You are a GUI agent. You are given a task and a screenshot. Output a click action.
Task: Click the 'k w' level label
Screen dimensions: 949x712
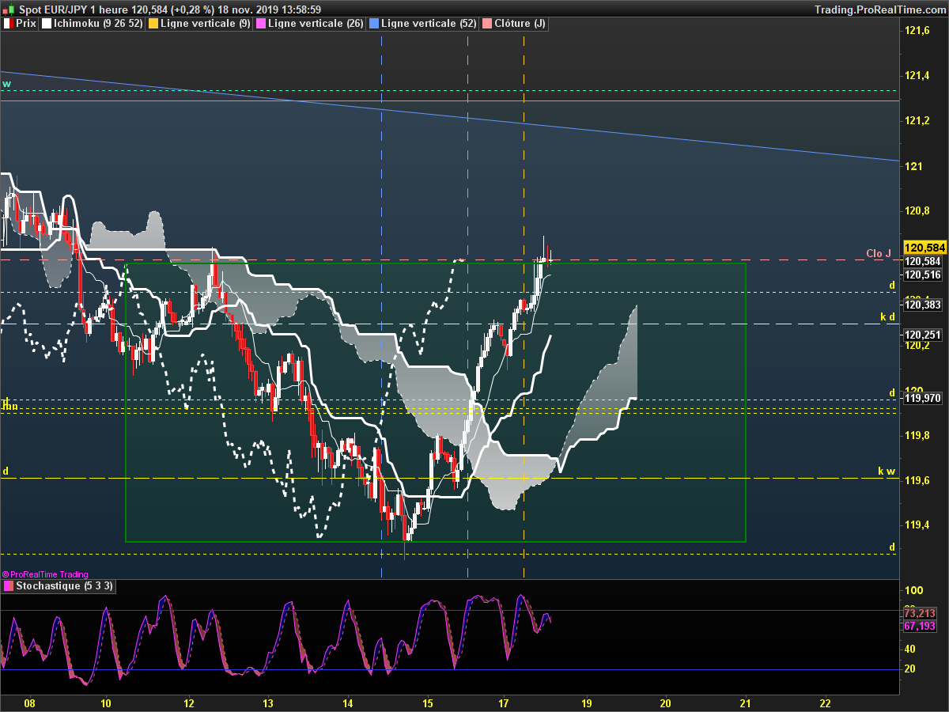point(887,472)
